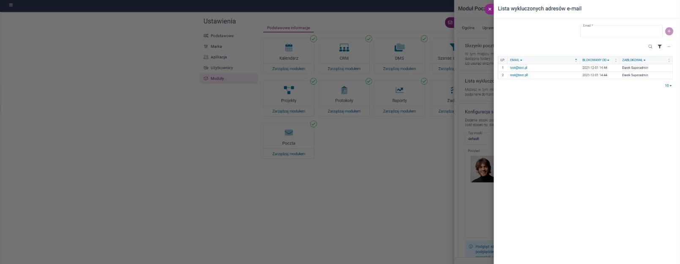Click the purple mail icon button near settings header
Image resolution: width=680 pixels, height=264 pixels.
coord(450,23)
